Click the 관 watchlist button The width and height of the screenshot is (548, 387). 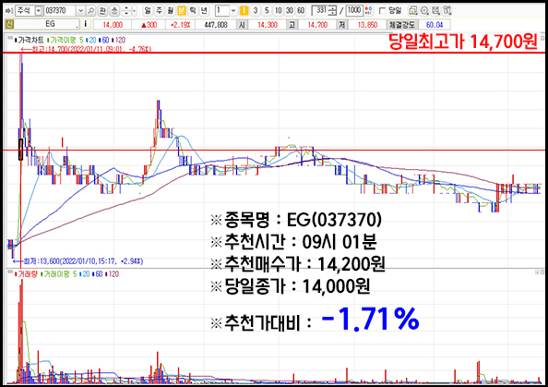[102, 11]
